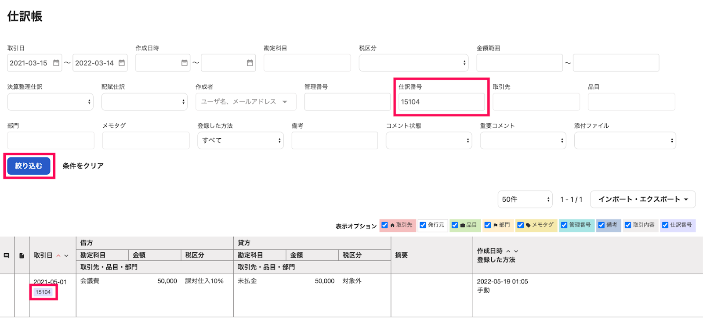Open the インポート・エクスポート menu
703x323 pixels.
point(642,199)
